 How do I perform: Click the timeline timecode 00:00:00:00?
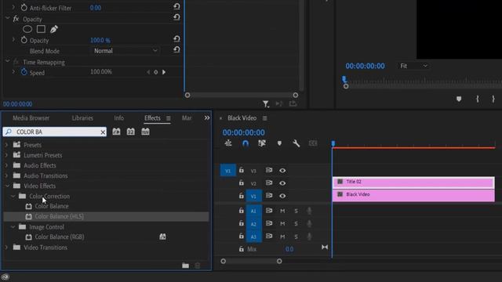coord(244,132)
